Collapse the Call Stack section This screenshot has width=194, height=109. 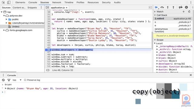[155, 15]
